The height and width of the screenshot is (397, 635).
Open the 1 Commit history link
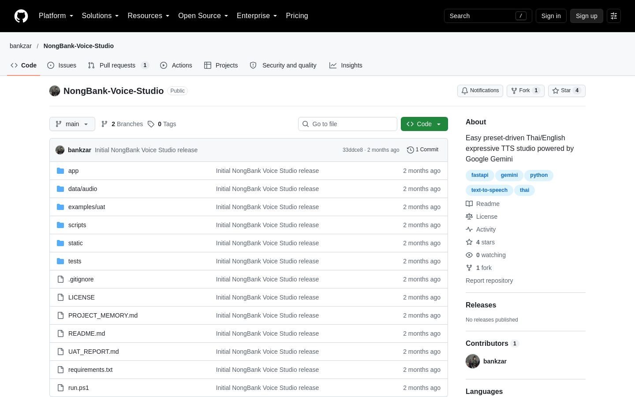click(423, 150)
